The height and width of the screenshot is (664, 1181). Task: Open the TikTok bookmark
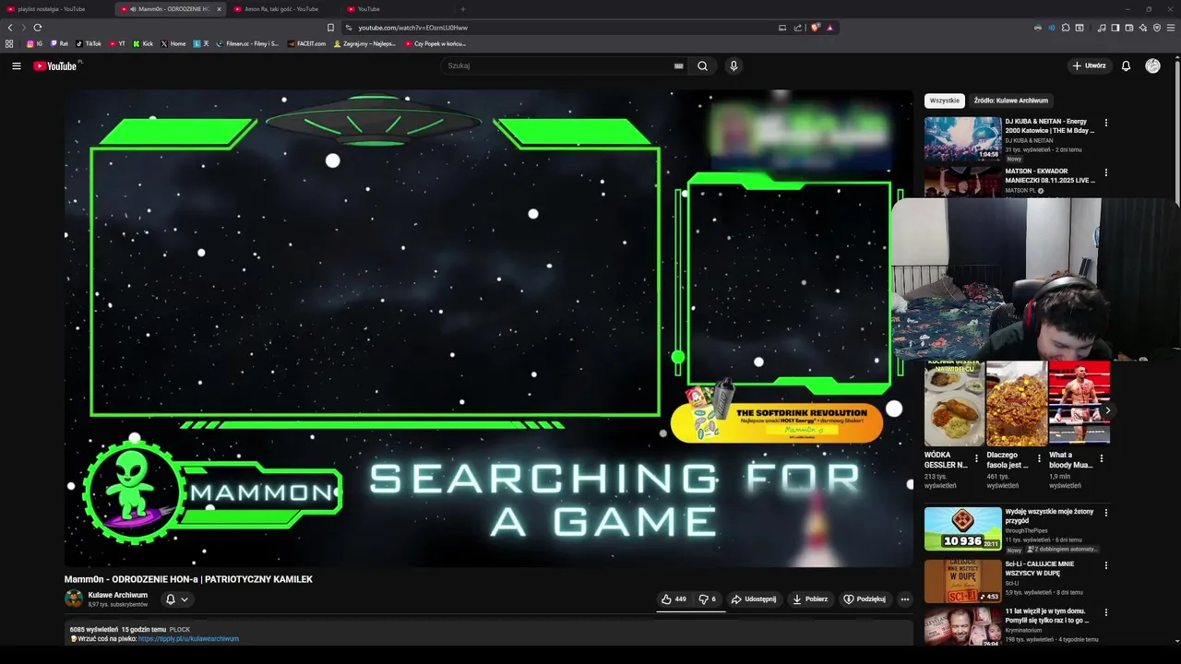[89, 43]
